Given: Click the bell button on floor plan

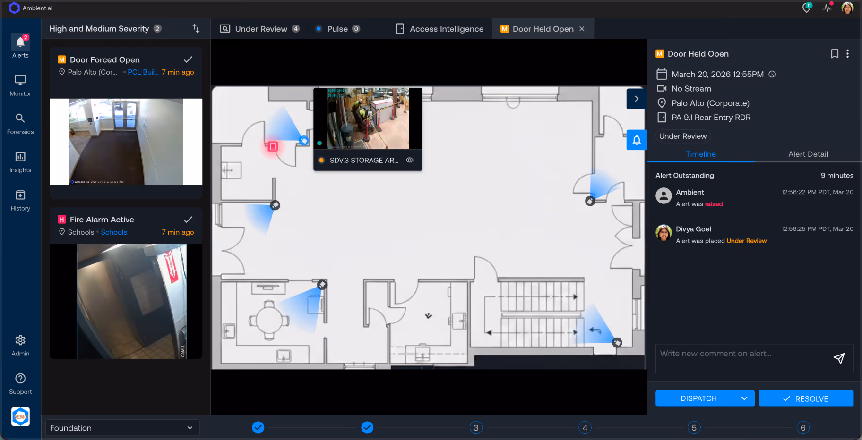Looking at the screenshot, I should pyautogui.click(x=637, y=140).
